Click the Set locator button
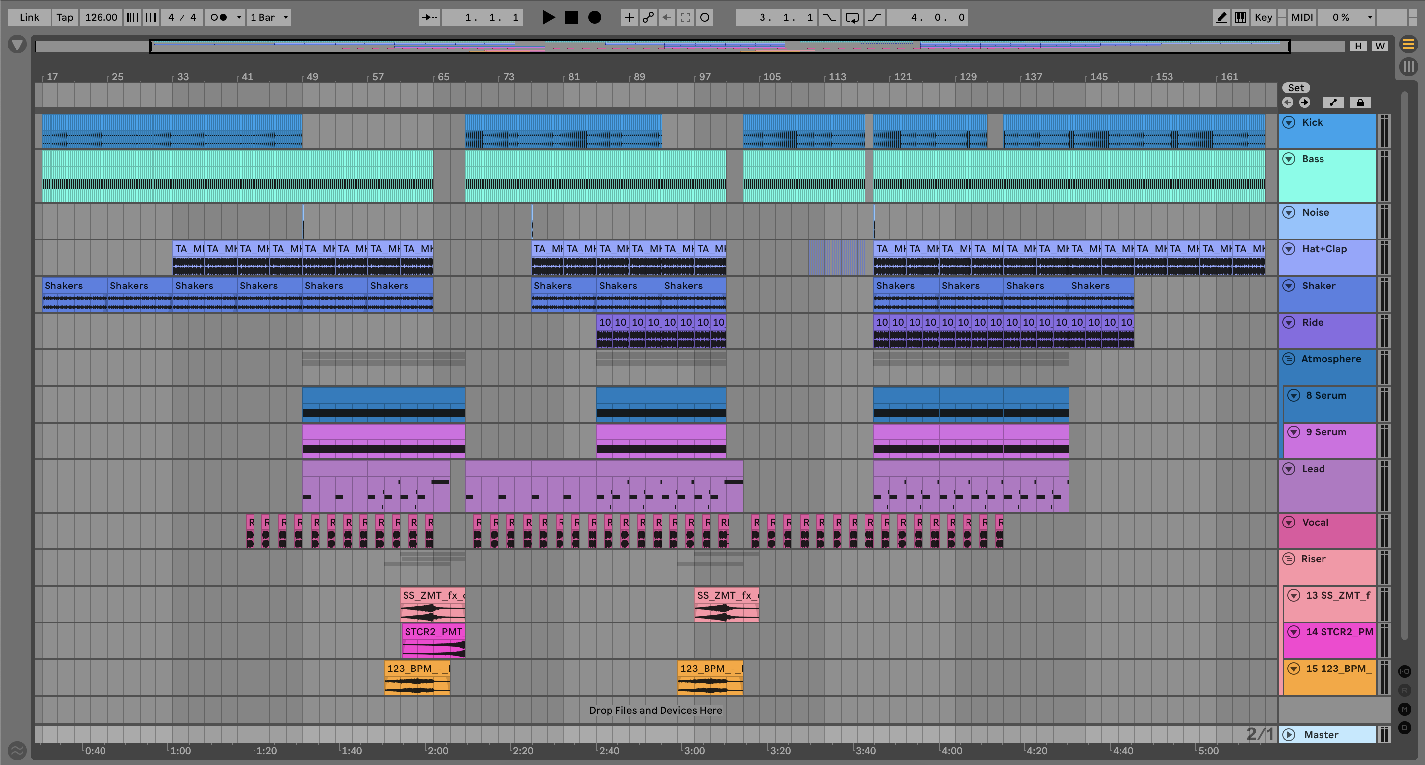1425x765 pixels. 1296,87
